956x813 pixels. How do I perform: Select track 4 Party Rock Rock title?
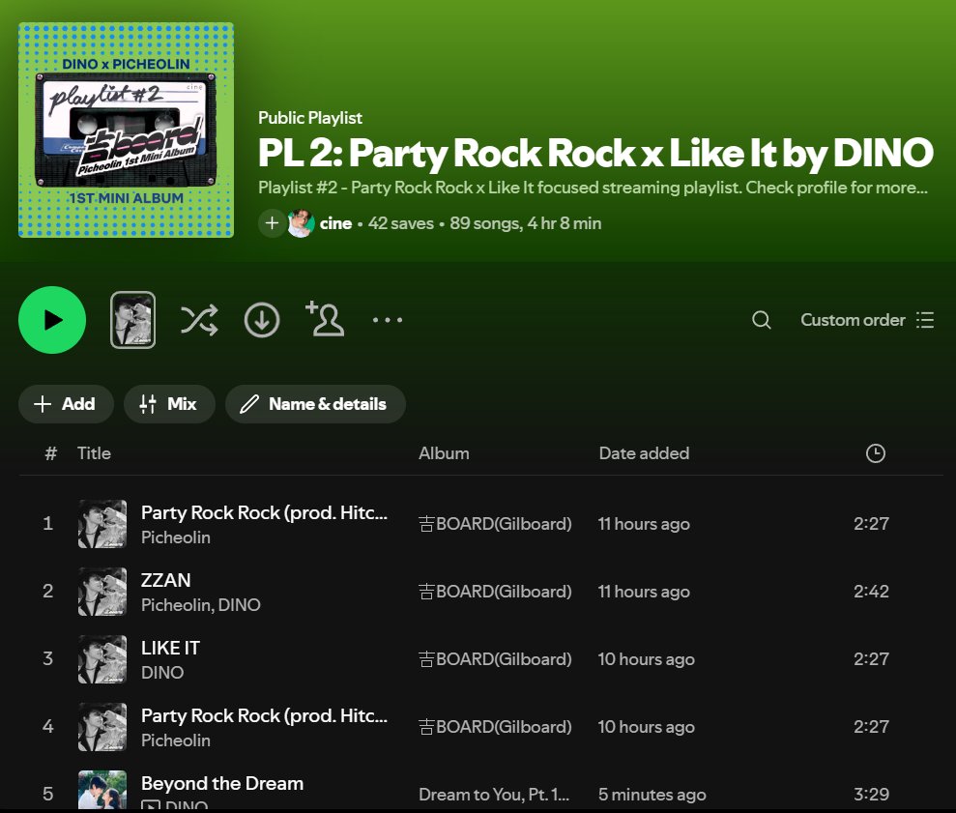264,715
